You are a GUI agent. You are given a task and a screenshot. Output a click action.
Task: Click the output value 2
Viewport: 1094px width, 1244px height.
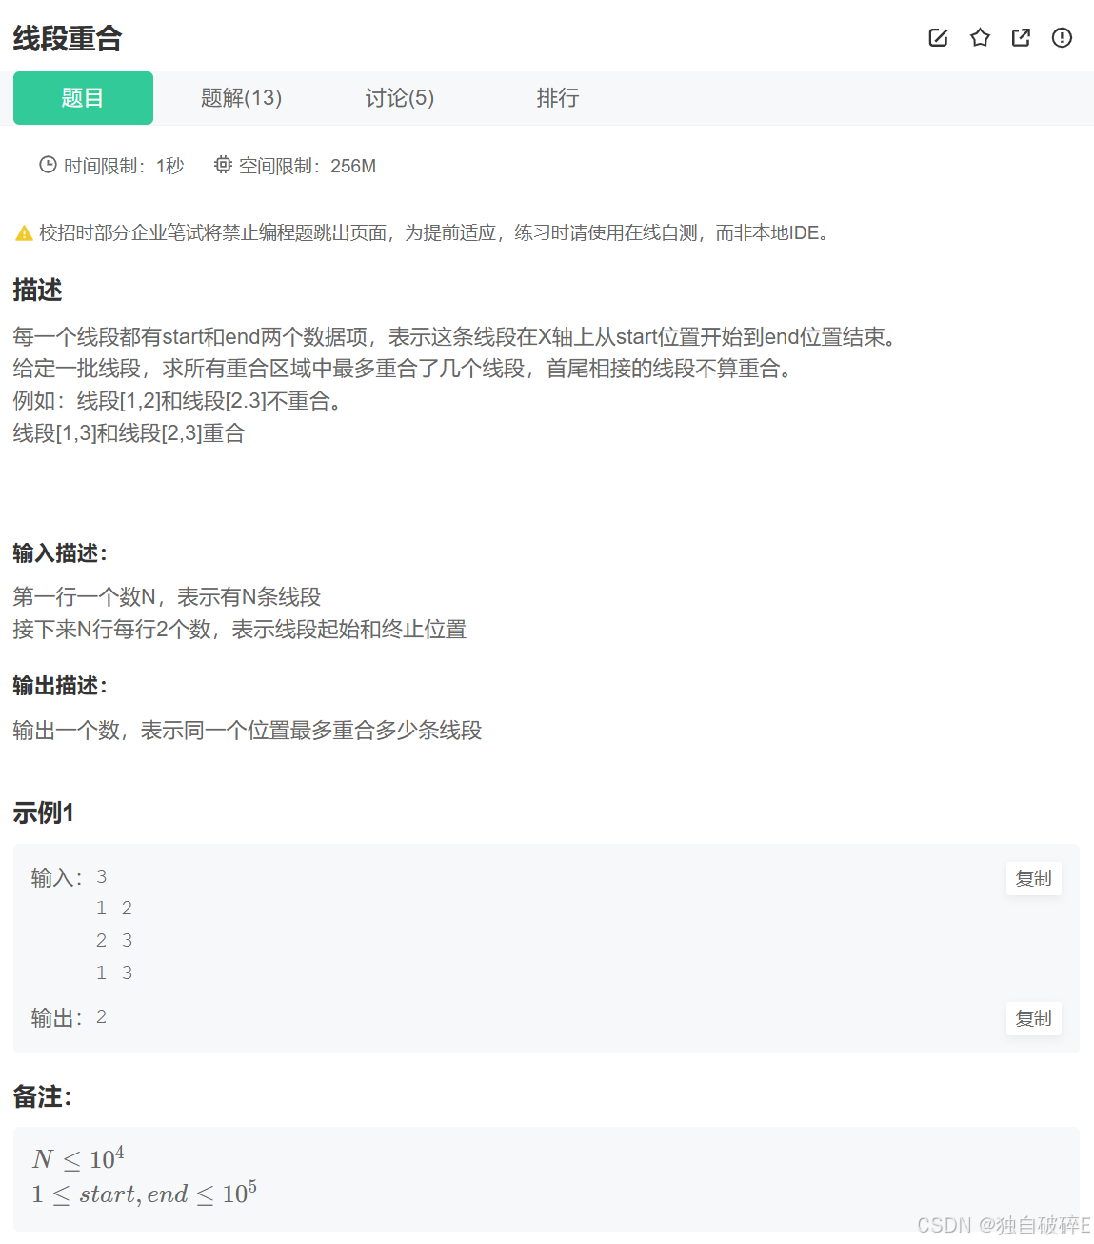[101, 1016]
